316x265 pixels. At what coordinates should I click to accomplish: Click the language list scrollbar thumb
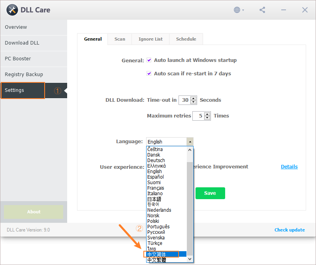tap(190, 209)
